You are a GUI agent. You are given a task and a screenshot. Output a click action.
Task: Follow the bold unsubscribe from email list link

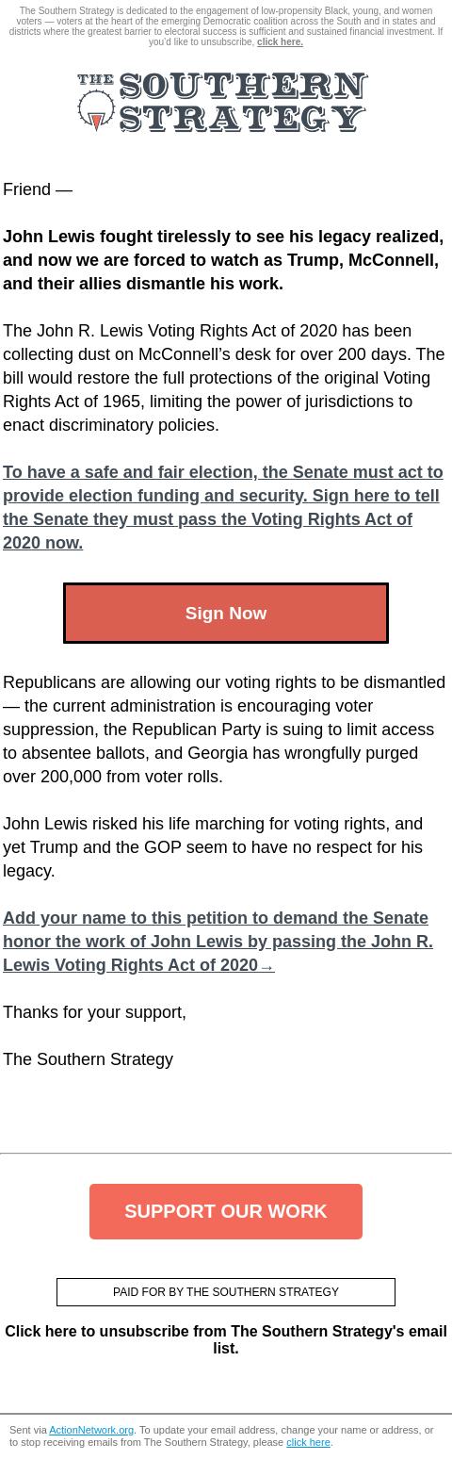pyautogui.click(x=226, y=1339)
